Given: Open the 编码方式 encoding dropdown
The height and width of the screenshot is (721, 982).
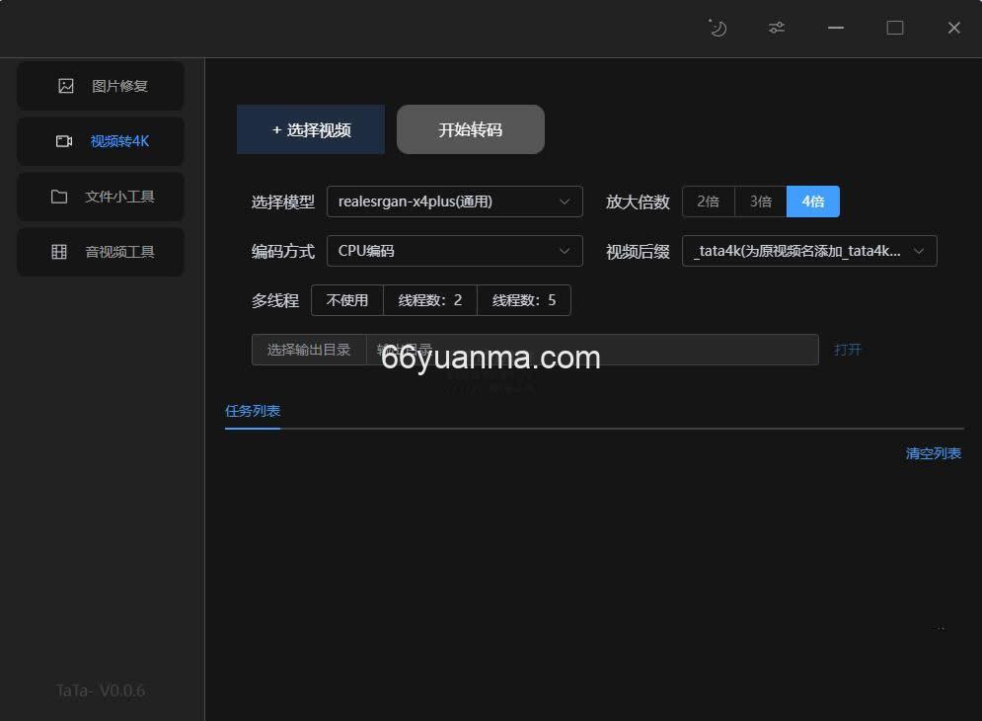Looking at the screenshot, I should click(x=454, y=250).
